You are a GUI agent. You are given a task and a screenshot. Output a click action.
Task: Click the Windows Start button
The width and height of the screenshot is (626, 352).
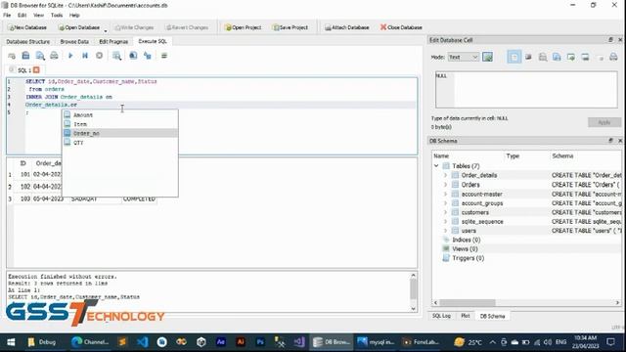tap(11, 342)
